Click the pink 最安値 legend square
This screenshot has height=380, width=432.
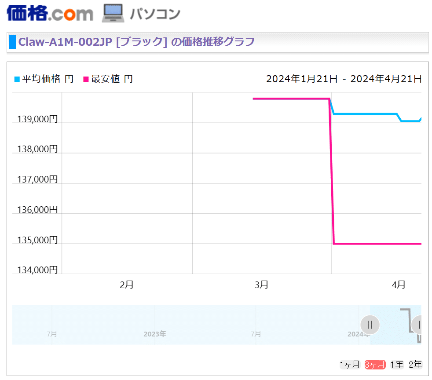86,79
